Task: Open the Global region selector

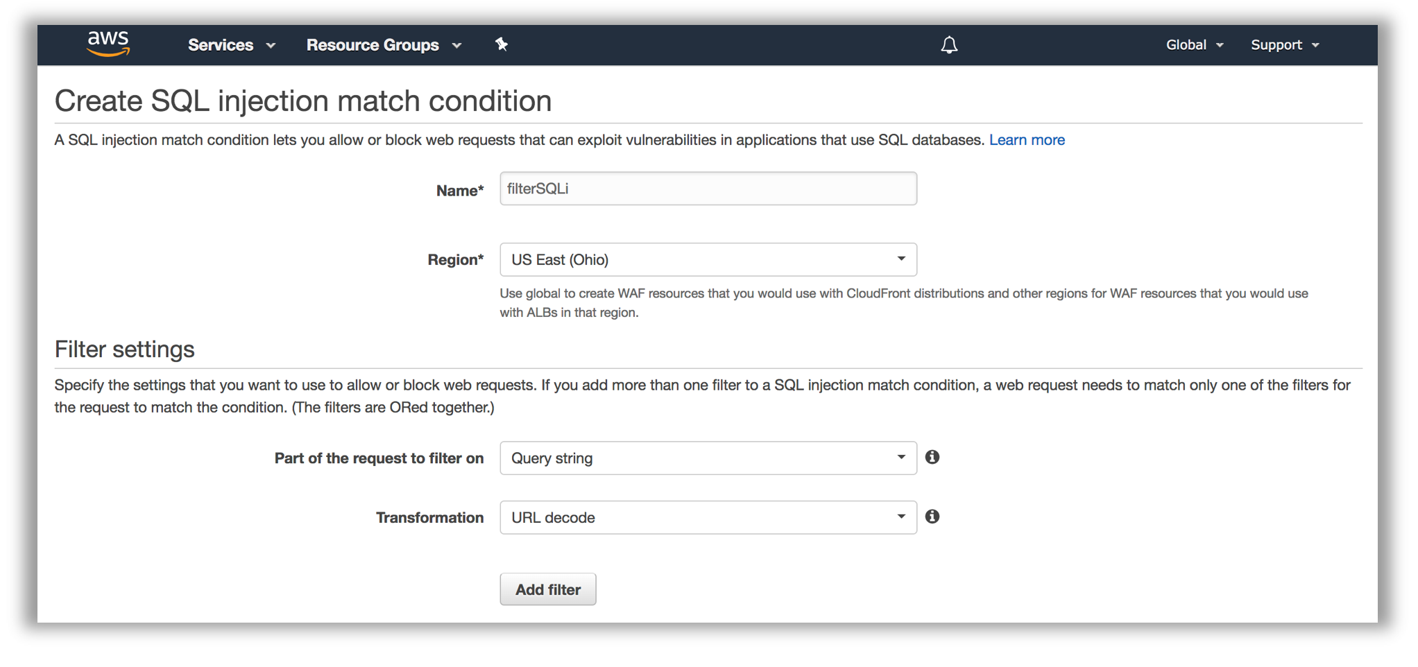Action: (1195, 45)
